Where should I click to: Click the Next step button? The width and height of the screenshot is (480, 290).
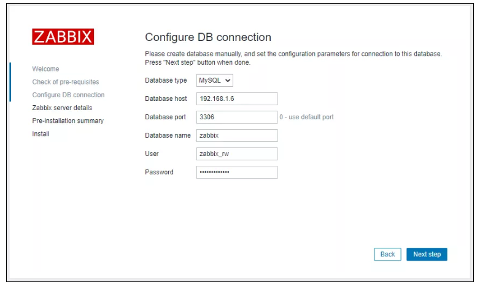427,255
